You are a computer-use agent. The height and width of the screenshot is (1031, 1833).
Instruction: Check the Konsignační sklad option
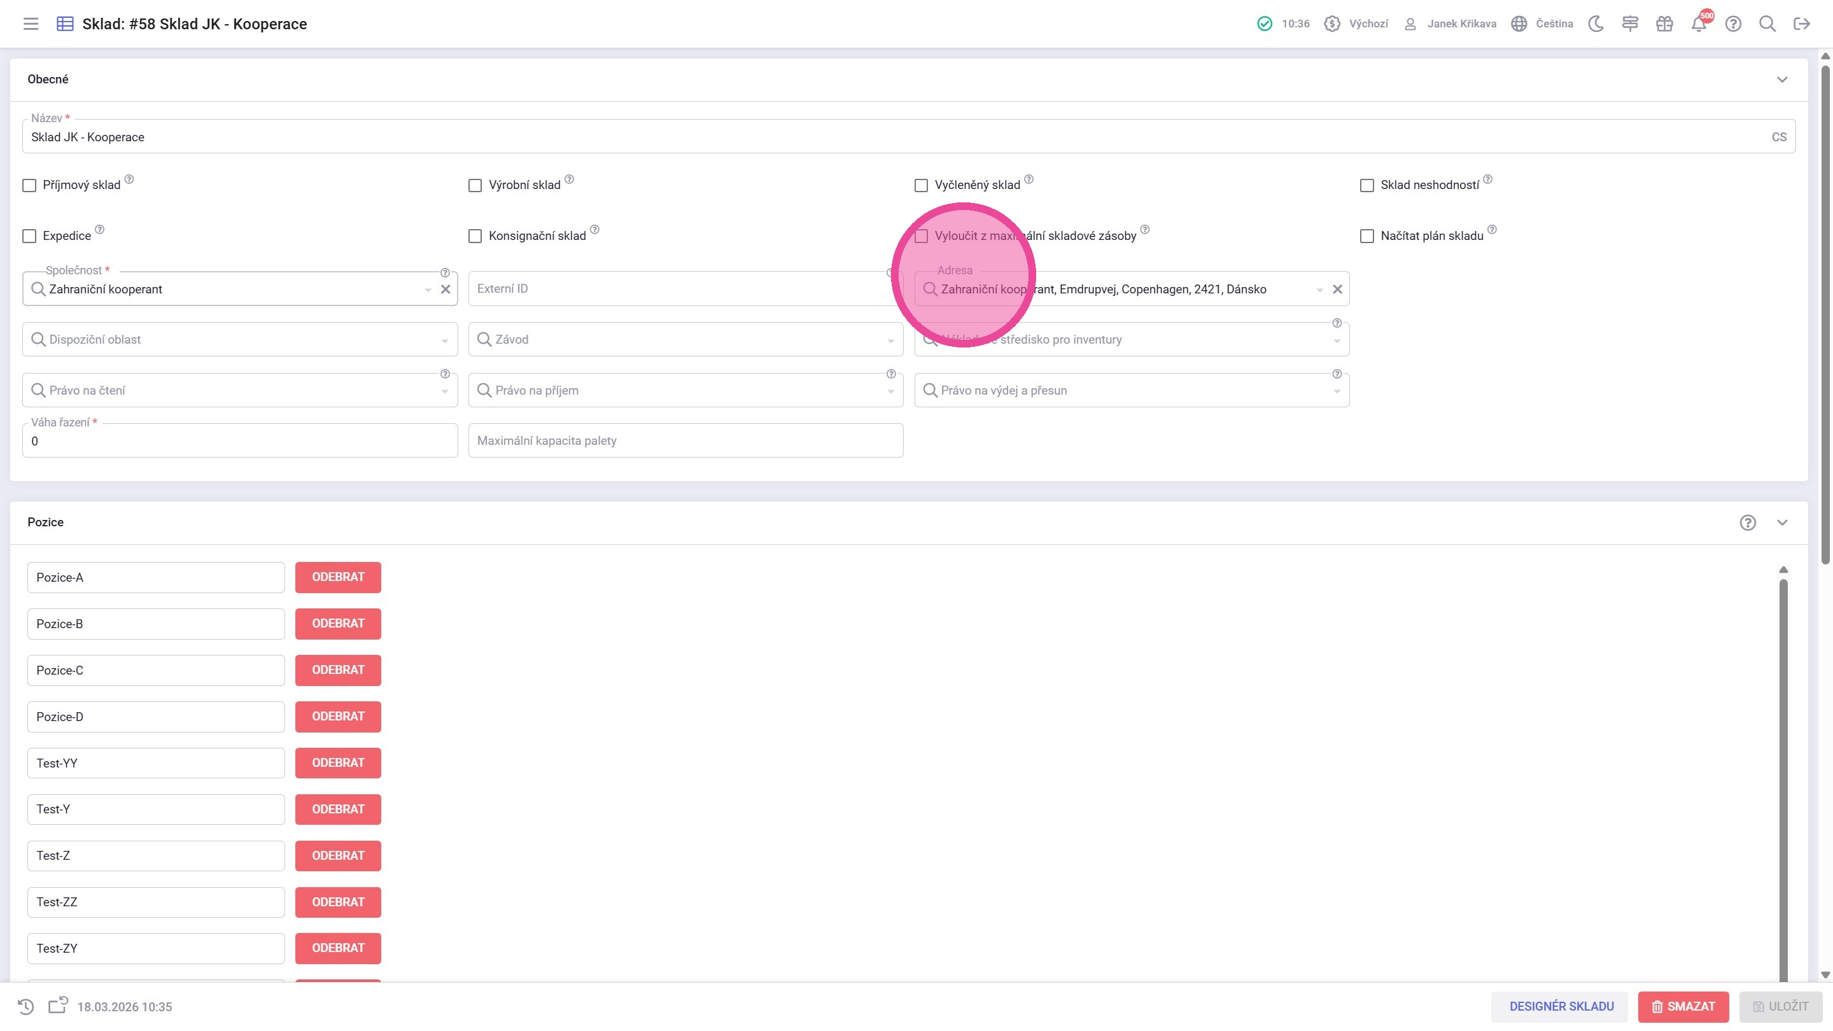click(x=475, y=236)
